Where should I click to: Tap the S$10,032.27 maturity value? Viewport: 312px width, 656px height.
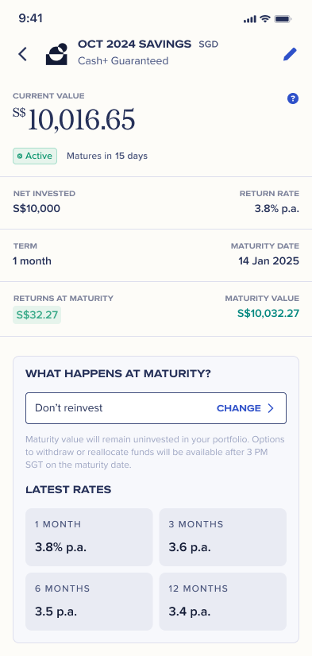click(268, 313)
